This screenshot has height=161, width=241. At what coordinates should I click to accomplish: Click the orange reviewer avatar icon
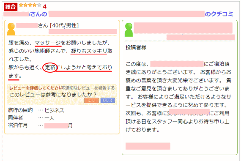(11, 29)
